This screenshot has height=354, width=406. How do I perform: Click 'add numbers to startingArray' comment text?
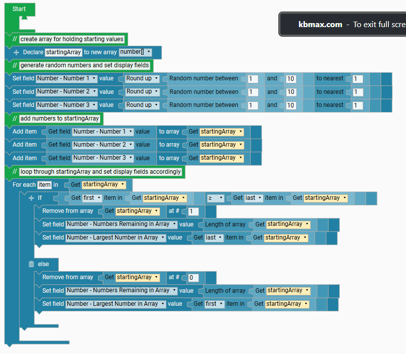[60, 119]
